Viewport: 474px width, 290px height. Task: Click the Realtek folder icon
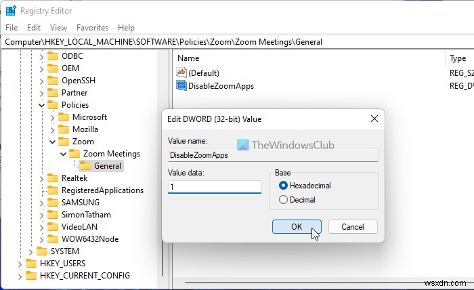(53, 178)
